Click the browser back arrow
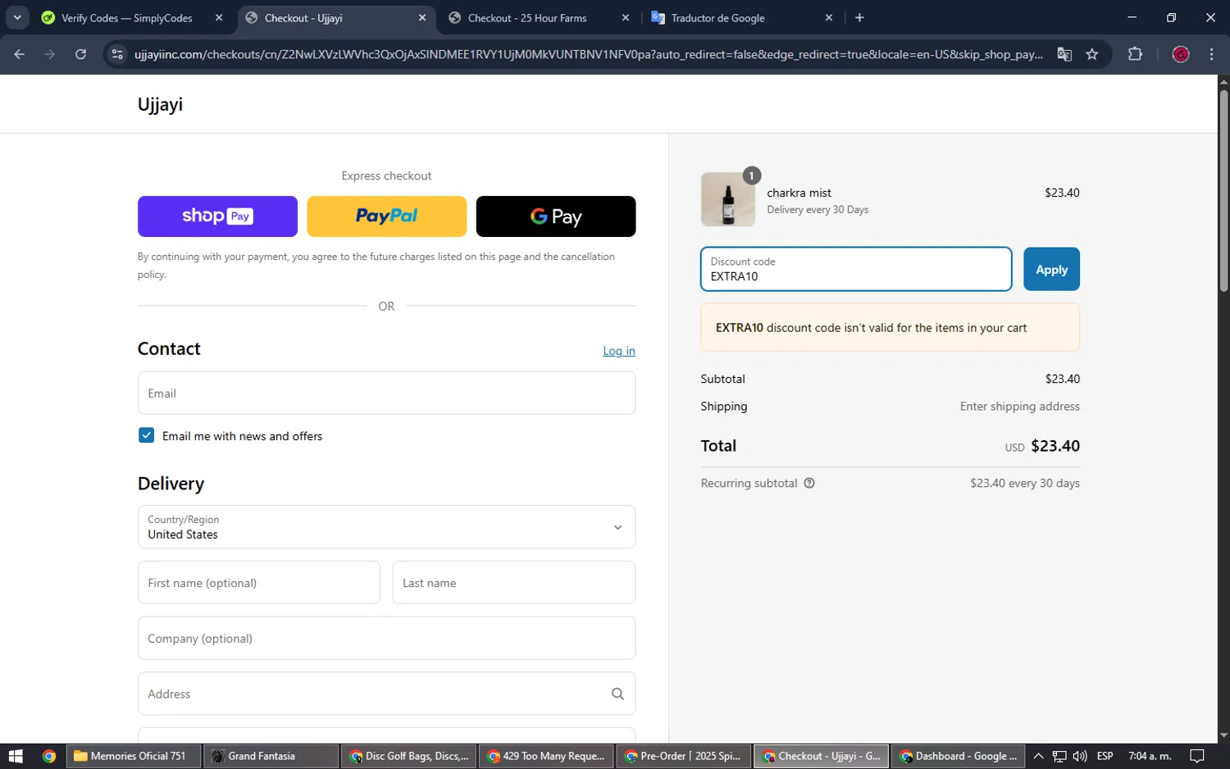Screen dimensions: 1230x769 20,54
